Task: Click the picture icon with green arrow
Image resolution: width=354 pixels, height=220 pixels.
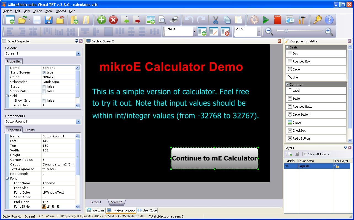Action: (151, 20)
